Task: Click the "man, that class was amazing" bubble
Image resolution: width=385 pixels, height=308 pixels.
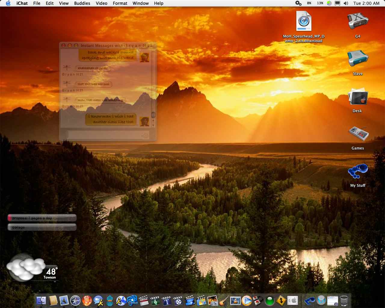Action: [100, 100]
